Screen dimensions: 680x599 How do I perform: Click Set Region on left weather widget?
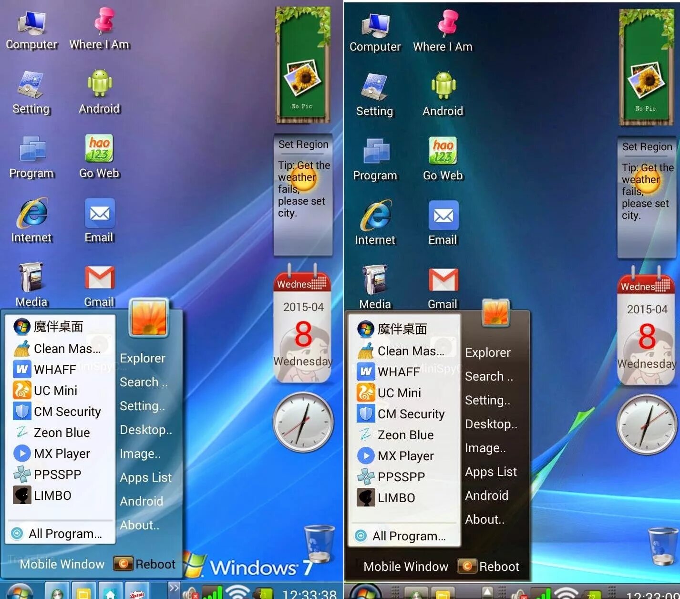pos(303,144)
